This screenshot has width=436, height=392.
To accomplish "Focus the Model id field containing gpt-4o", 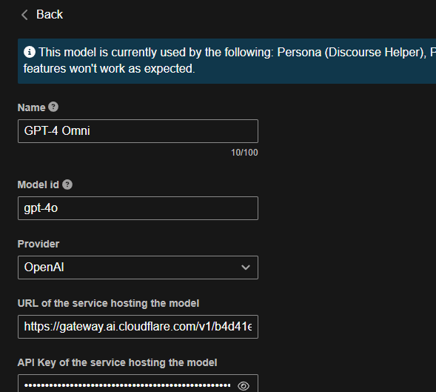I will pos(138,208).
